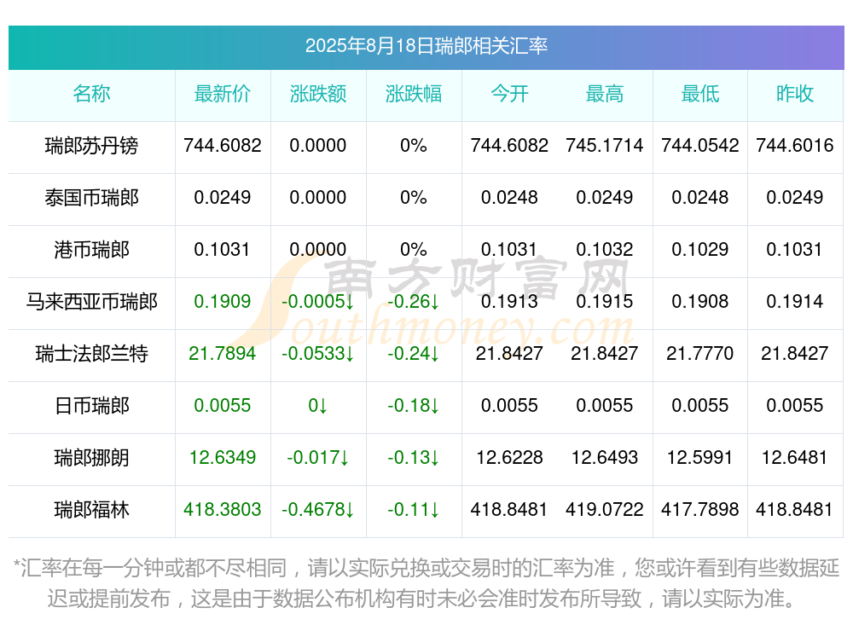Click change percent -0.18↓

pos(414,406)
